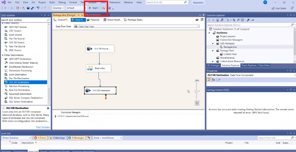Open the Build + IntelliSense dropdown

point(108,138)
